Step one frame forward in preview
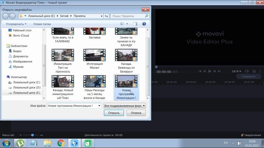The width and height of the screenshot is (264, 148). [214, 71]
